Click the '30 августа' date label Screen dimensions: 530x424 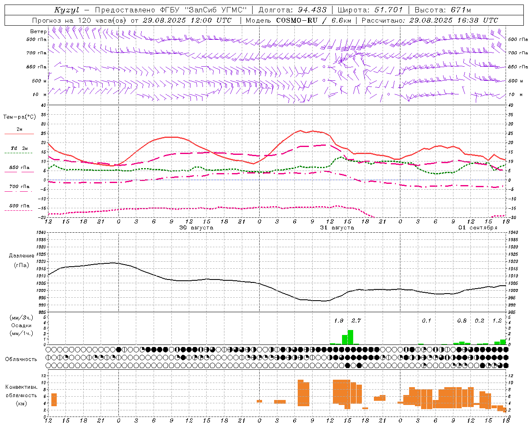tap(196, 228)
